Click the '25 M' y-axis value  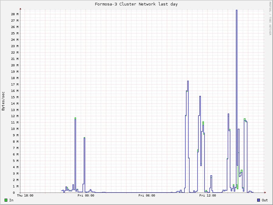15,33
